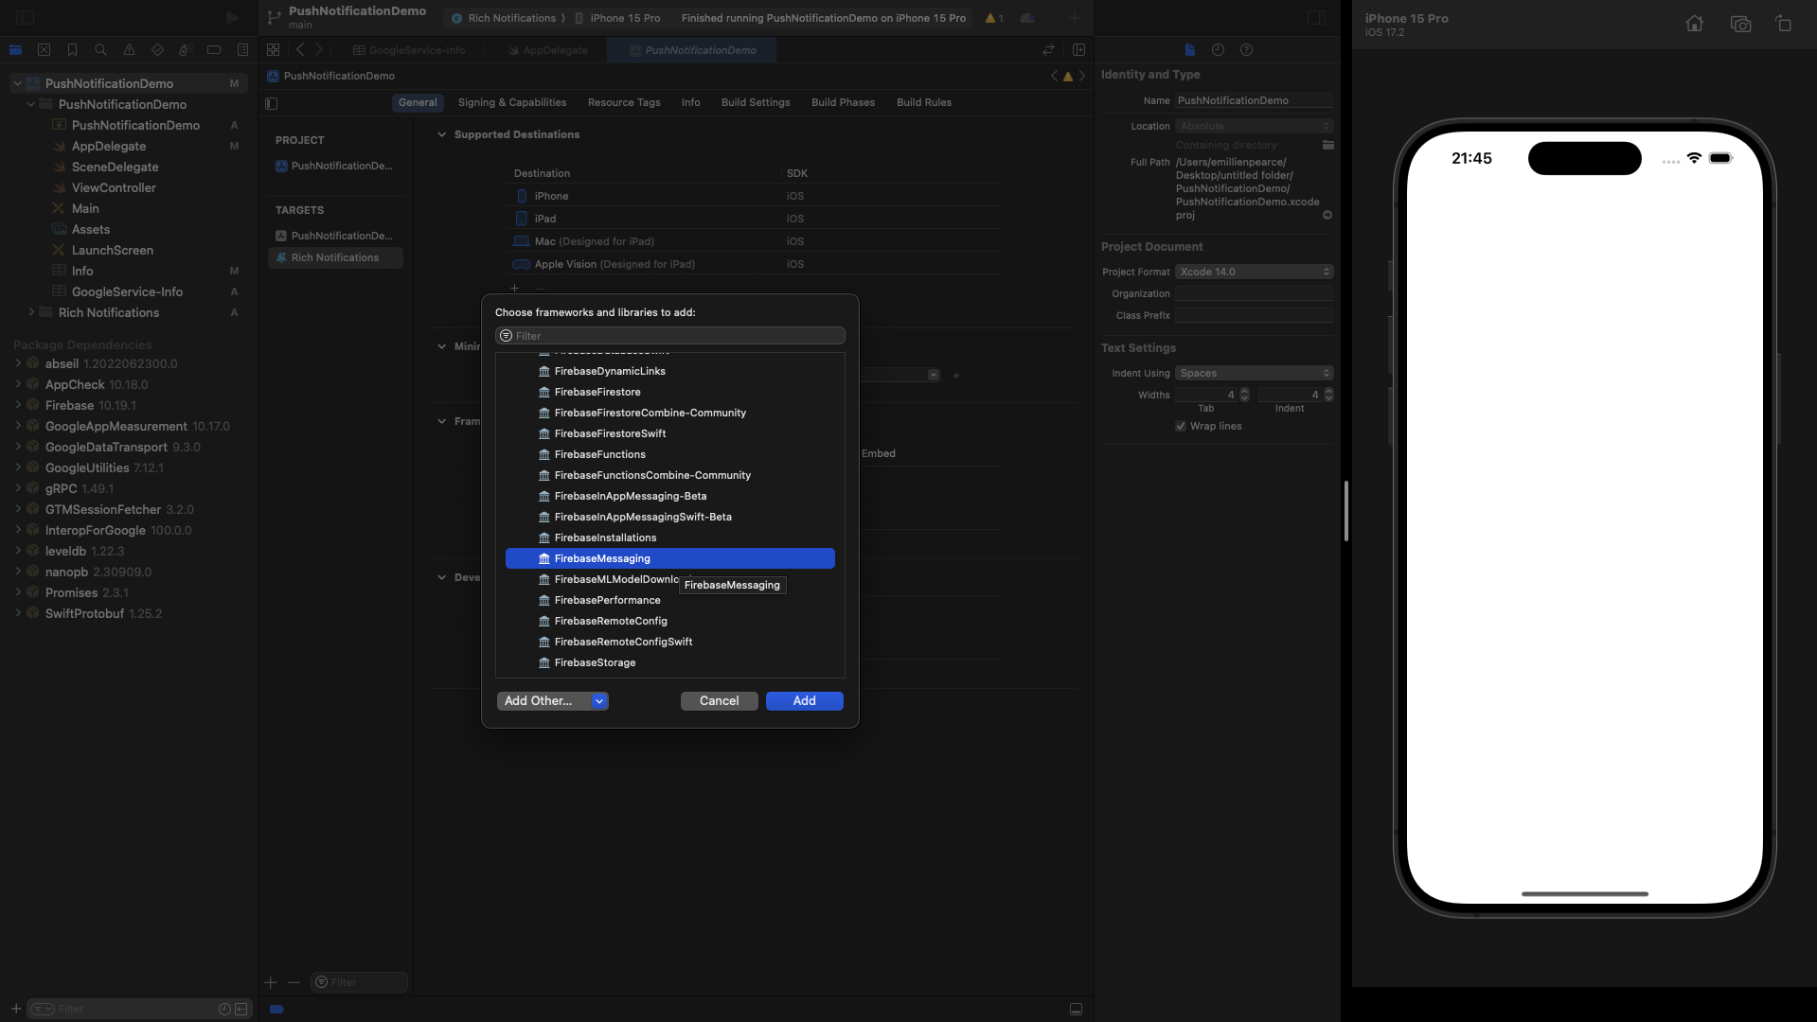
Task: Focus the frameworks Filter field
Action: (x=670, y=336)
